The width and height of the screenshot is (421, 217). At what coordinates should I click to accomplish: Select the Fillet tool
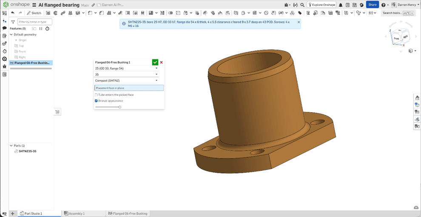coord(90,13)
